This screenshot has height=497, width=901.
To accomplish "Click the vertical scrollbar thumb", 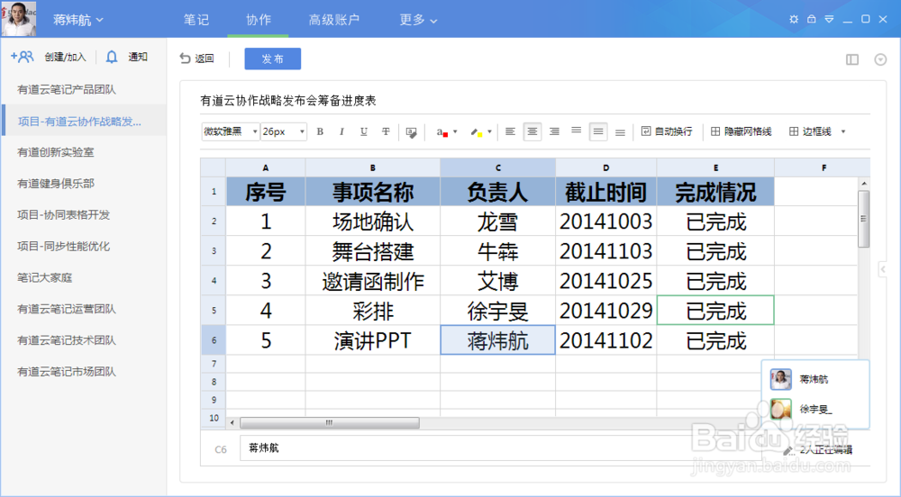I will (x=863, y=219).
